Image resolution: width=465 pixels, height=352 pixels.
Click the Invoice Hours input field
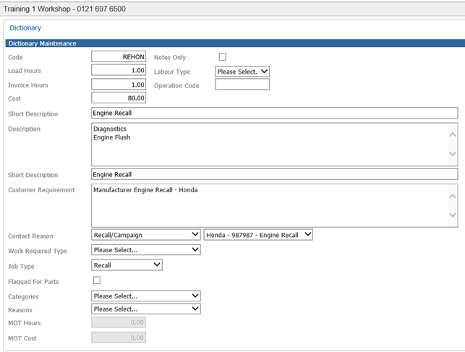point(119,85)
